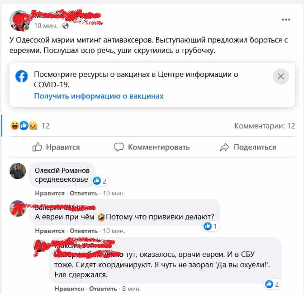Viewport: 304px width, 294px height.
Task: Click Комментировать to write a comment
Action: coord(152,147)
